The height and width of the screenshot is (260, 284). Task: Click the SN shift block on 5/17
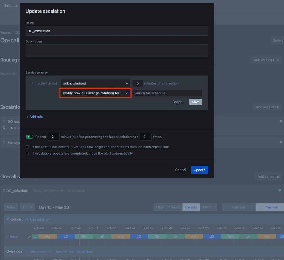pyautogui.click(x=84, y=236)
